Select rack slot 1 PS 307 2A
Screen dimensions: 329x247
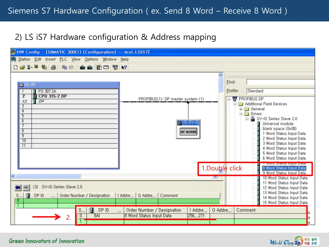69,91
